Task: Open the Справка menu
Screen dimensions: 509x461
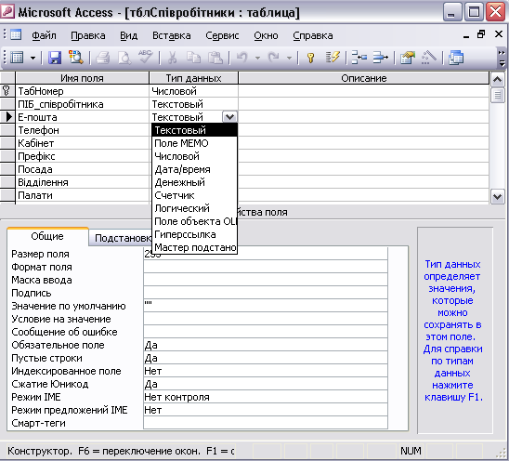Action: (313, 35)
